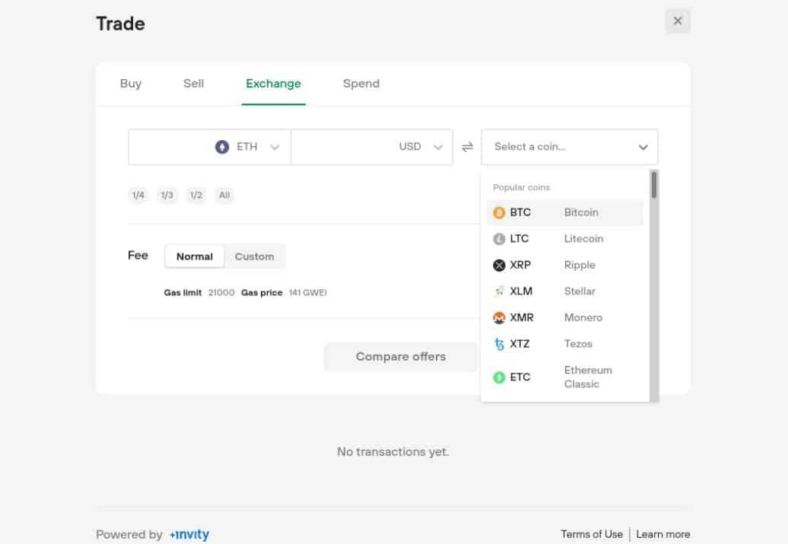Switch fee to Normal

click(x=194, y=256)
